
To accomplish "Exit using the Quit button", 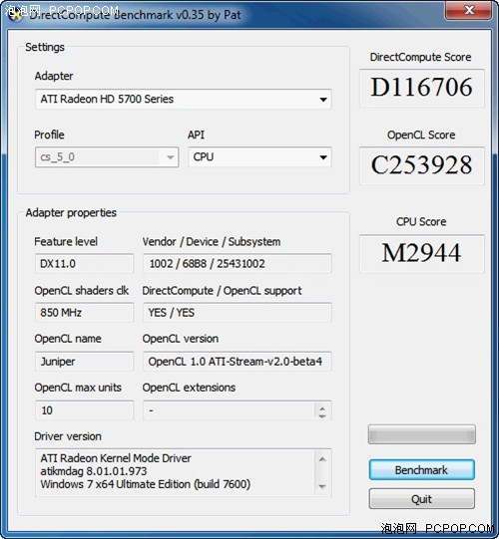I will (x=422, y=499).
